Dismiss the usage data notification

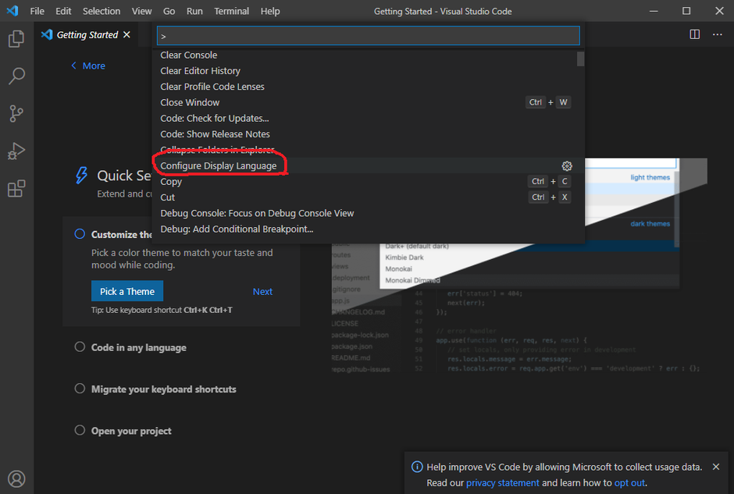point(716,467)
